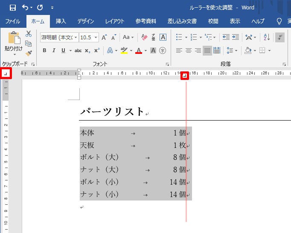Image resolution: width=291 pixels, height=233 pixels.
Task: Undo the last action
Action: [25, 7]
